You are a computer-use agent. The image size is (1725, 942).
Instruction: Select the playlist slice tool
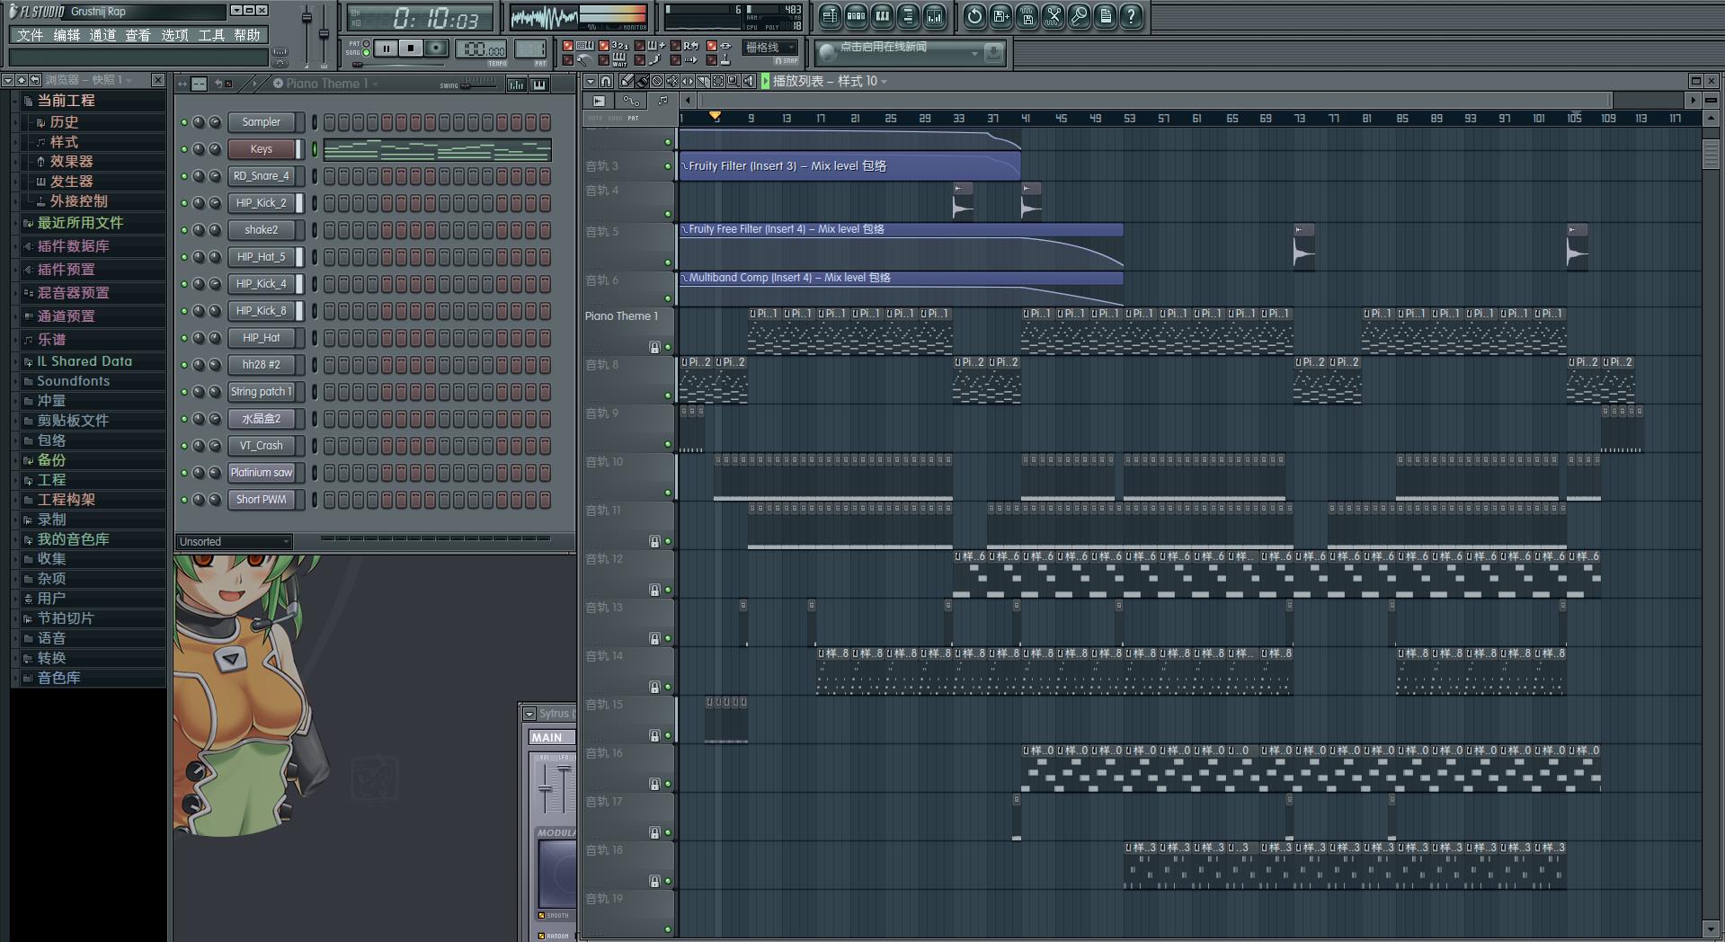pyautogui.click(x=703, y=81)
